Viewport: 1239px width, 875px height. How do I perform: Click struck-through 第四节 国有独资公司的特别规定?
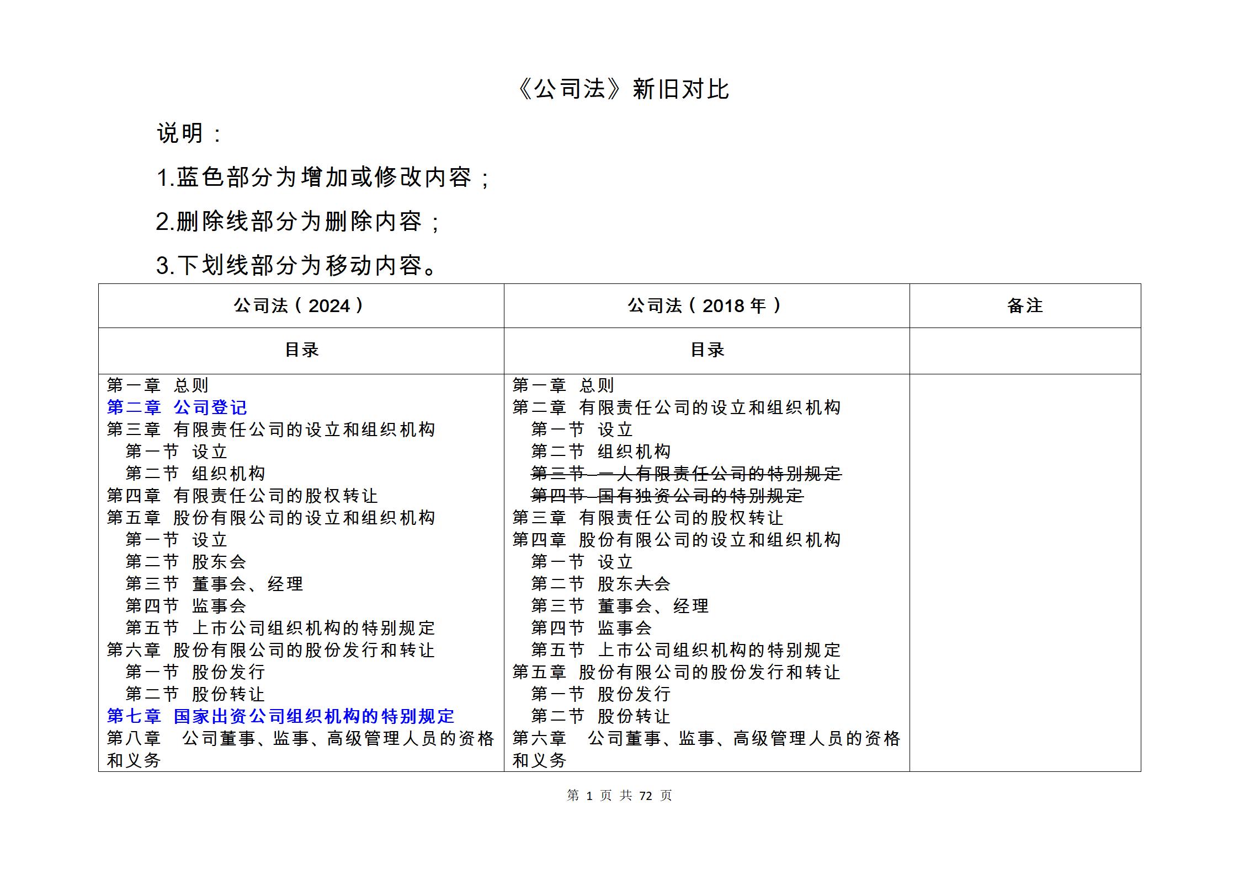(x=667, y=496)
